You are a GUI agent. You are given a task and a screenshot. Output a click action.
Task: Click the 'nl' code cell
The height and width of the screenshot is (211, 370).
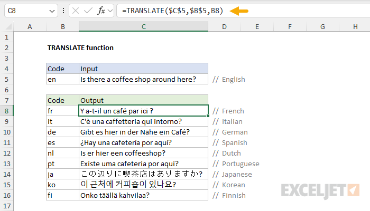(63, 154)
